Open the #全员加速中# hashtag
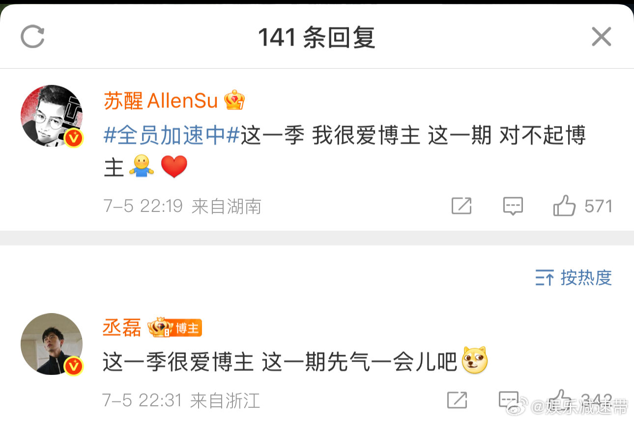The height and width of the screenshot is (422, 634). [172, 135]
